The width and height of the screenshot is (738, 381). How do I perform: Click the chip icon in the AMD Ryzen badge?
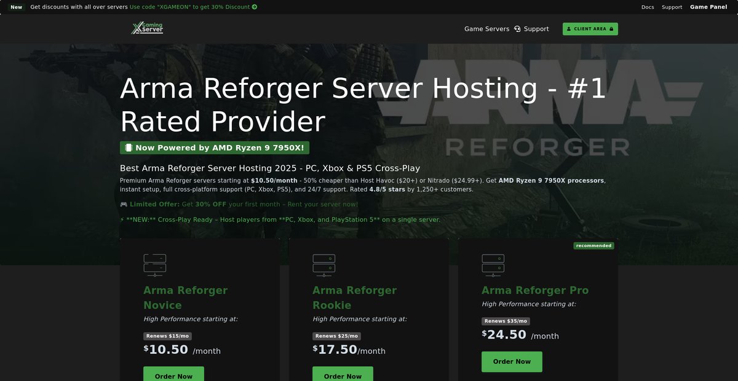[129, 147]
